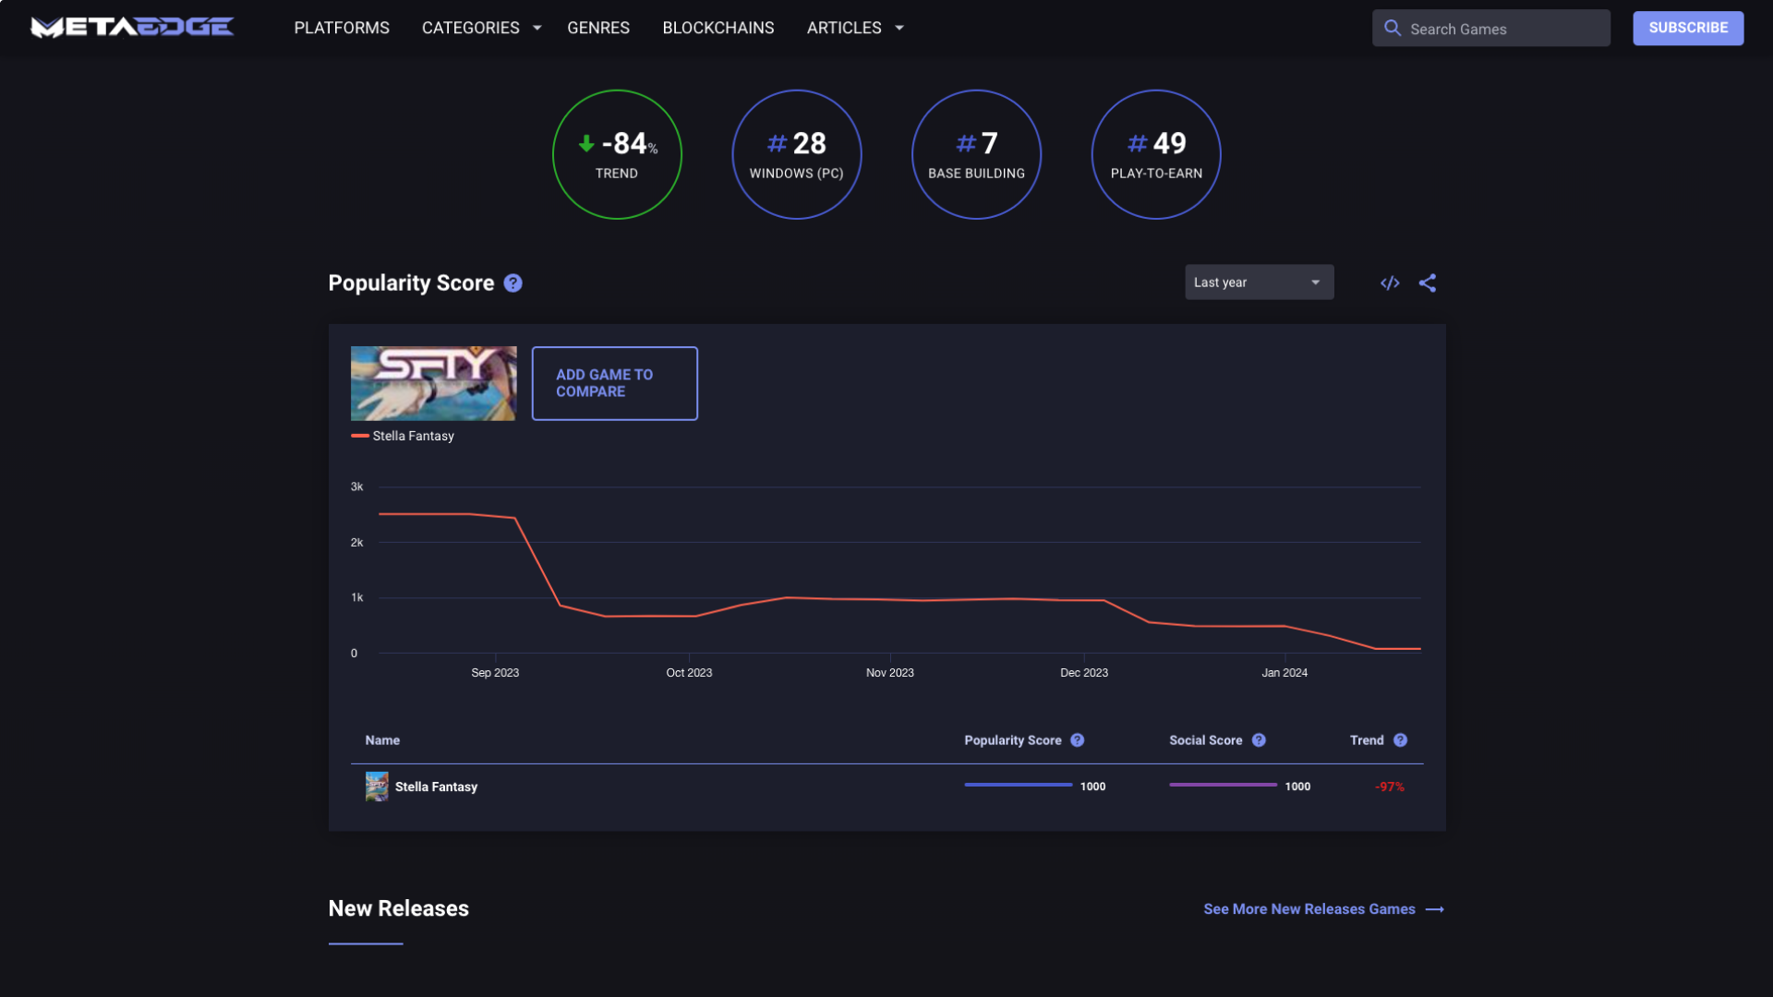Click the Trend column help icon
This screenshot has width=1773, height=997.
(x=1401, y=740)
